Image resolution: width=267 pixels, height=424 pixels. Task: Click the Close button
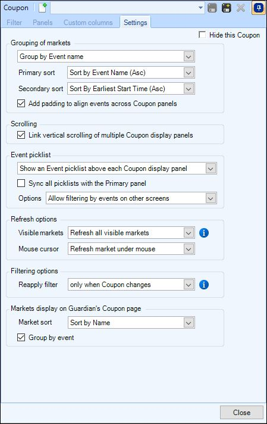coord(241,412)
